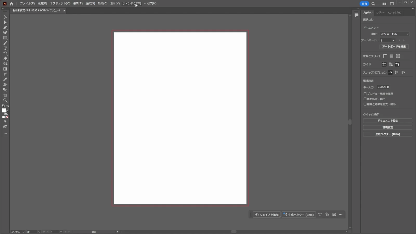Click the Illustrator Home icon
Screen dimensions: 416x234
[x=11, y=4]
